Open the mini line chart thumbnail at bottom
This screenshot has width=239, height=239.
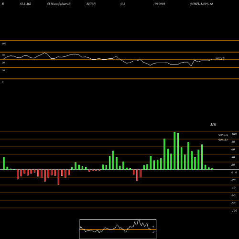[x=118, y=229]
